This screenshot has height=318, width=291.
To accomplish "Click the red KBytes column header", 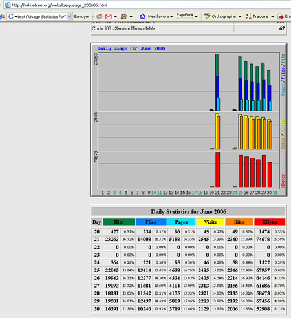I will (270, 222).
